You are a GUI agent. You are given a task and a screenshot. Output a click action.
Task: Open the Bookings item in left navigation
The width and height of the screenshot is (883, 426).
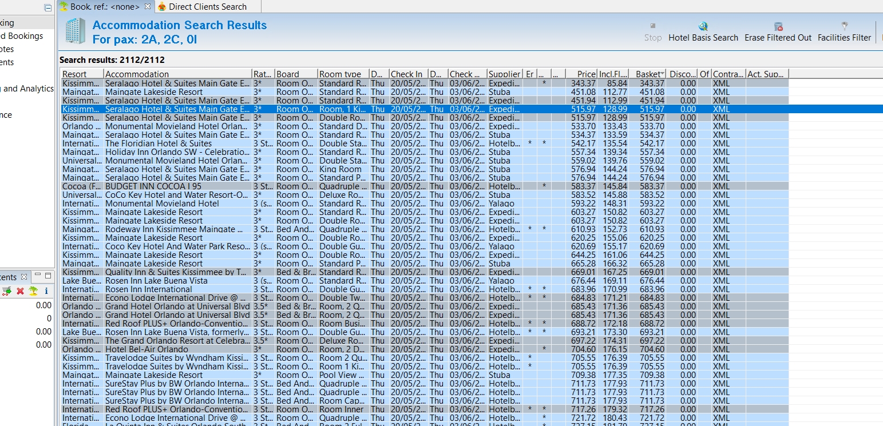pyautogui.click(x=22, y=36)
